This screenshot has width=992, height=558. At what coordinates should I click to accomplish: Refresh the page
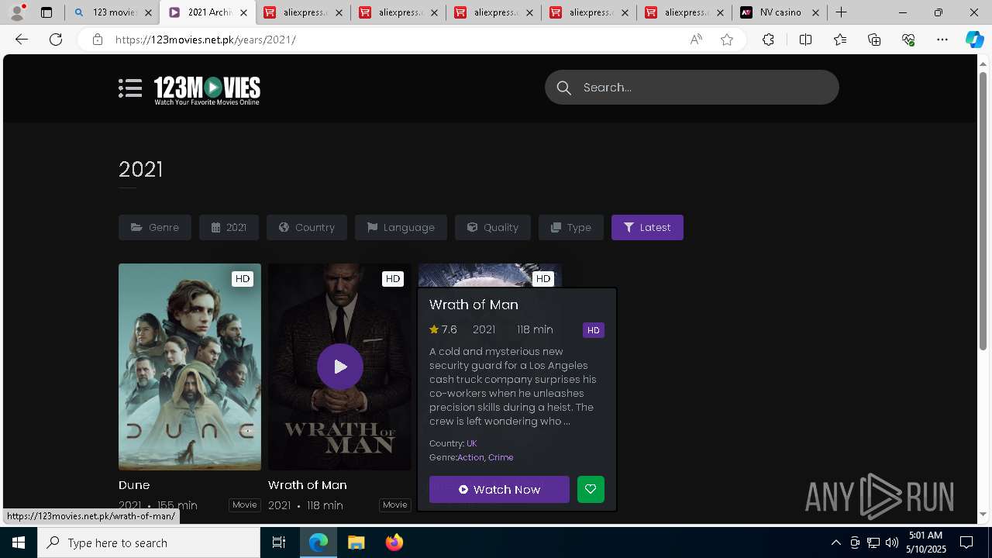56,40
